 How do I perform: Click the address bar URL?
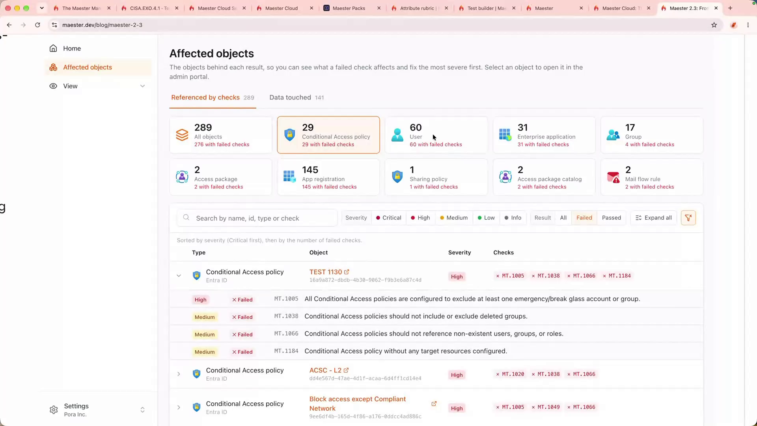[x=102, y=25]
